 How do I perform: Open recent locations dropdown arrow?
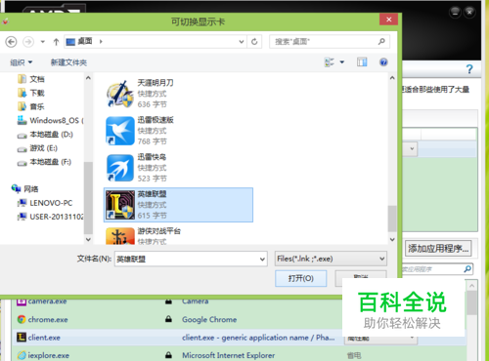[x=43, y=42]
